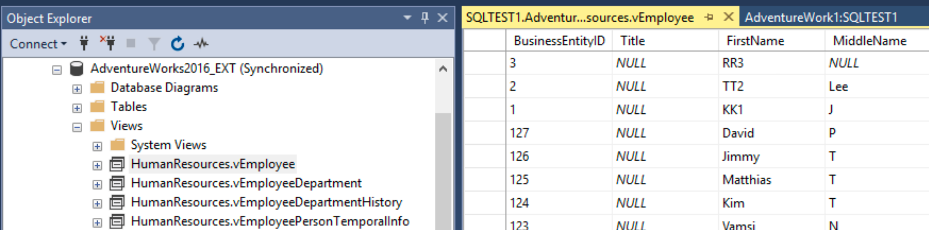
Task: Refresh Object Explorer with the circular arrow icon
Action: coord(178,43)
